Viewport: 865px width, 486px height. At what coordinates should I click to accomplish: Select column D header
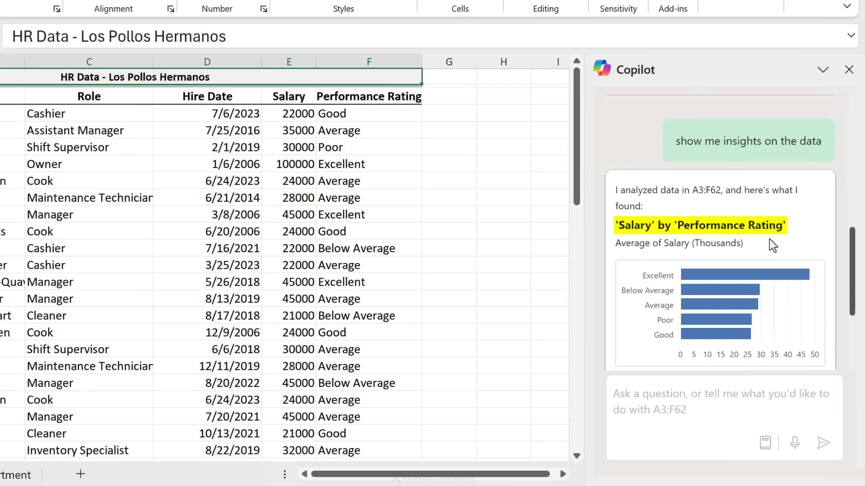coord(207,62)
